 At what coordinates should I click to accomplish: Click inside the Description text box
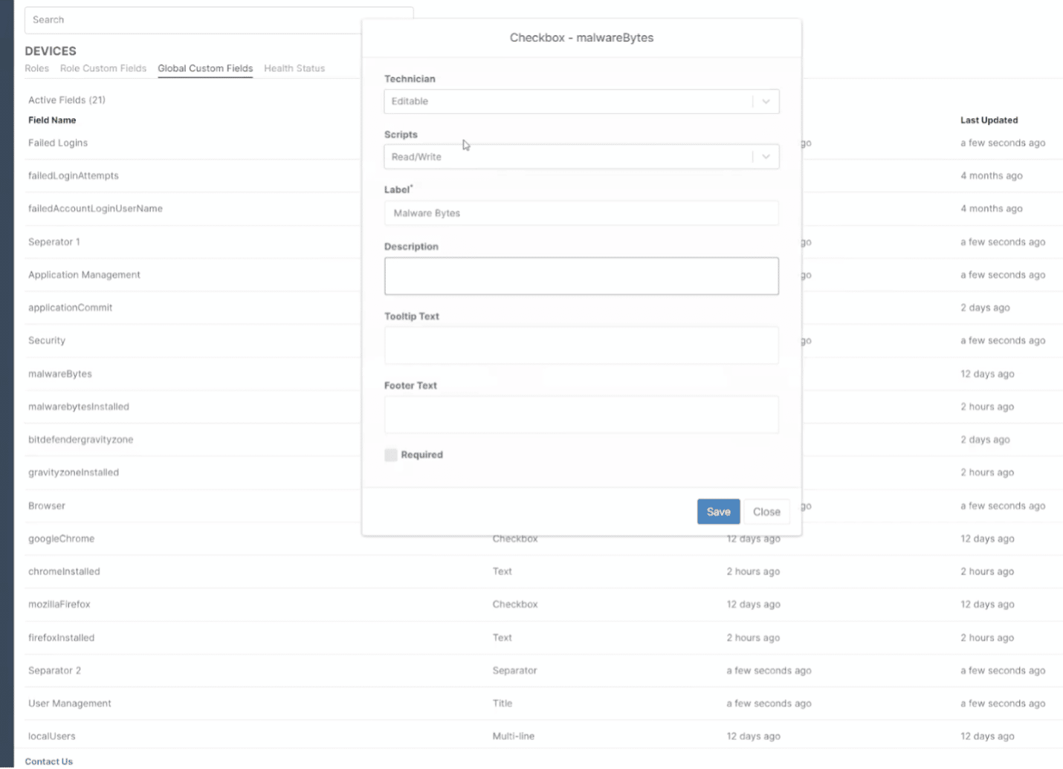(x=581, y=276)
